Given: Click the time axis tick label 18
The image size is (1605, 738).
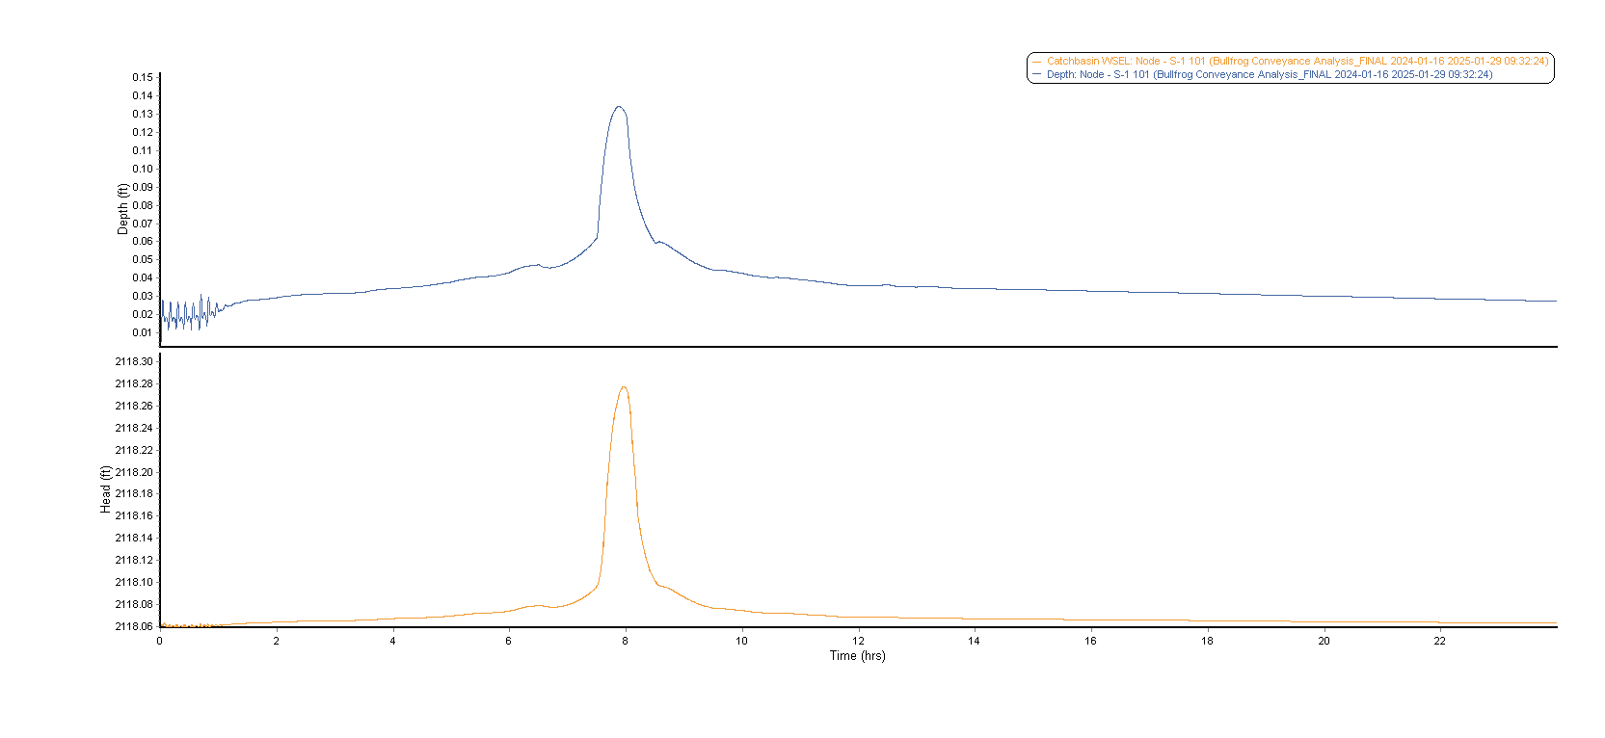Looking at the screenshot, I should [x=1207, y=641].
